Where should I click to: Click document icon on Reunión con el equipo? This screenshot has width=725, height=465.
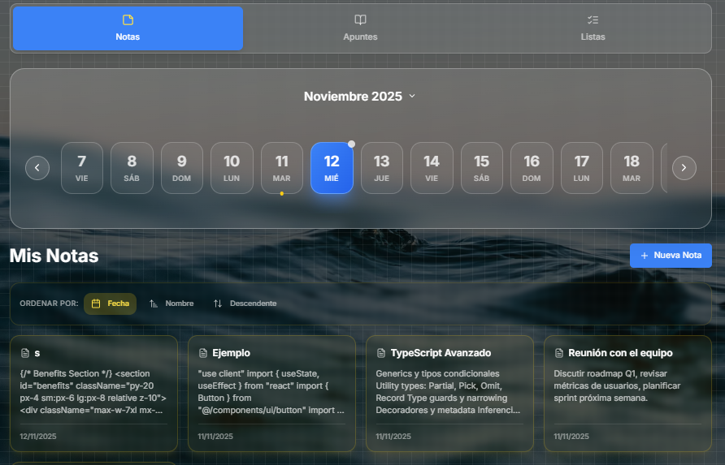coord(559,353)
